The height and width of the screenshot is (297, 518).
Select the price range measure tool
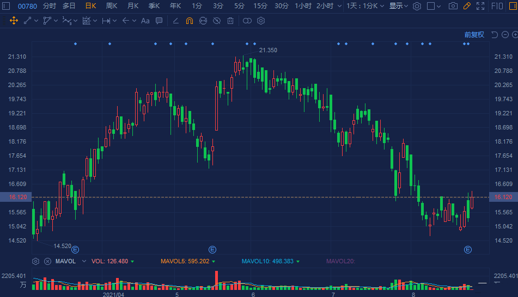pos(106,21)
